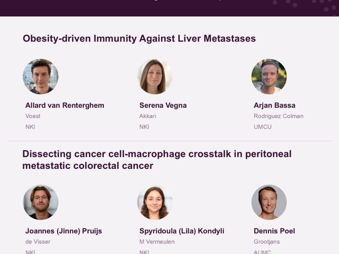
Task: Open the Arjan Bassa name link
Action: click(275, 105)
